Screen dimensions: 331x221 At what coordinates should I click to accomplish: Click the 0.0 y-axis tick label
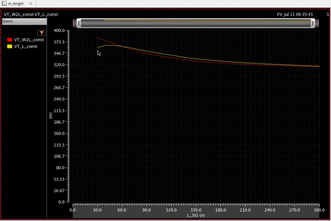pos(61,202)
